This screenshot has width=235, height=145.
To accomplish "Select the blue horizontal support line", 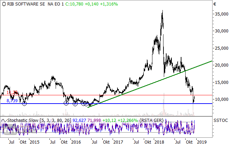I will [106, 104].
